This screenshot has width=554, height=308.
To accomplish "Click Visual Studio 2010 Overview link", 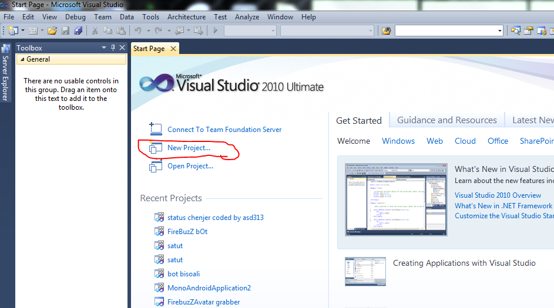I will coord(498,195).
